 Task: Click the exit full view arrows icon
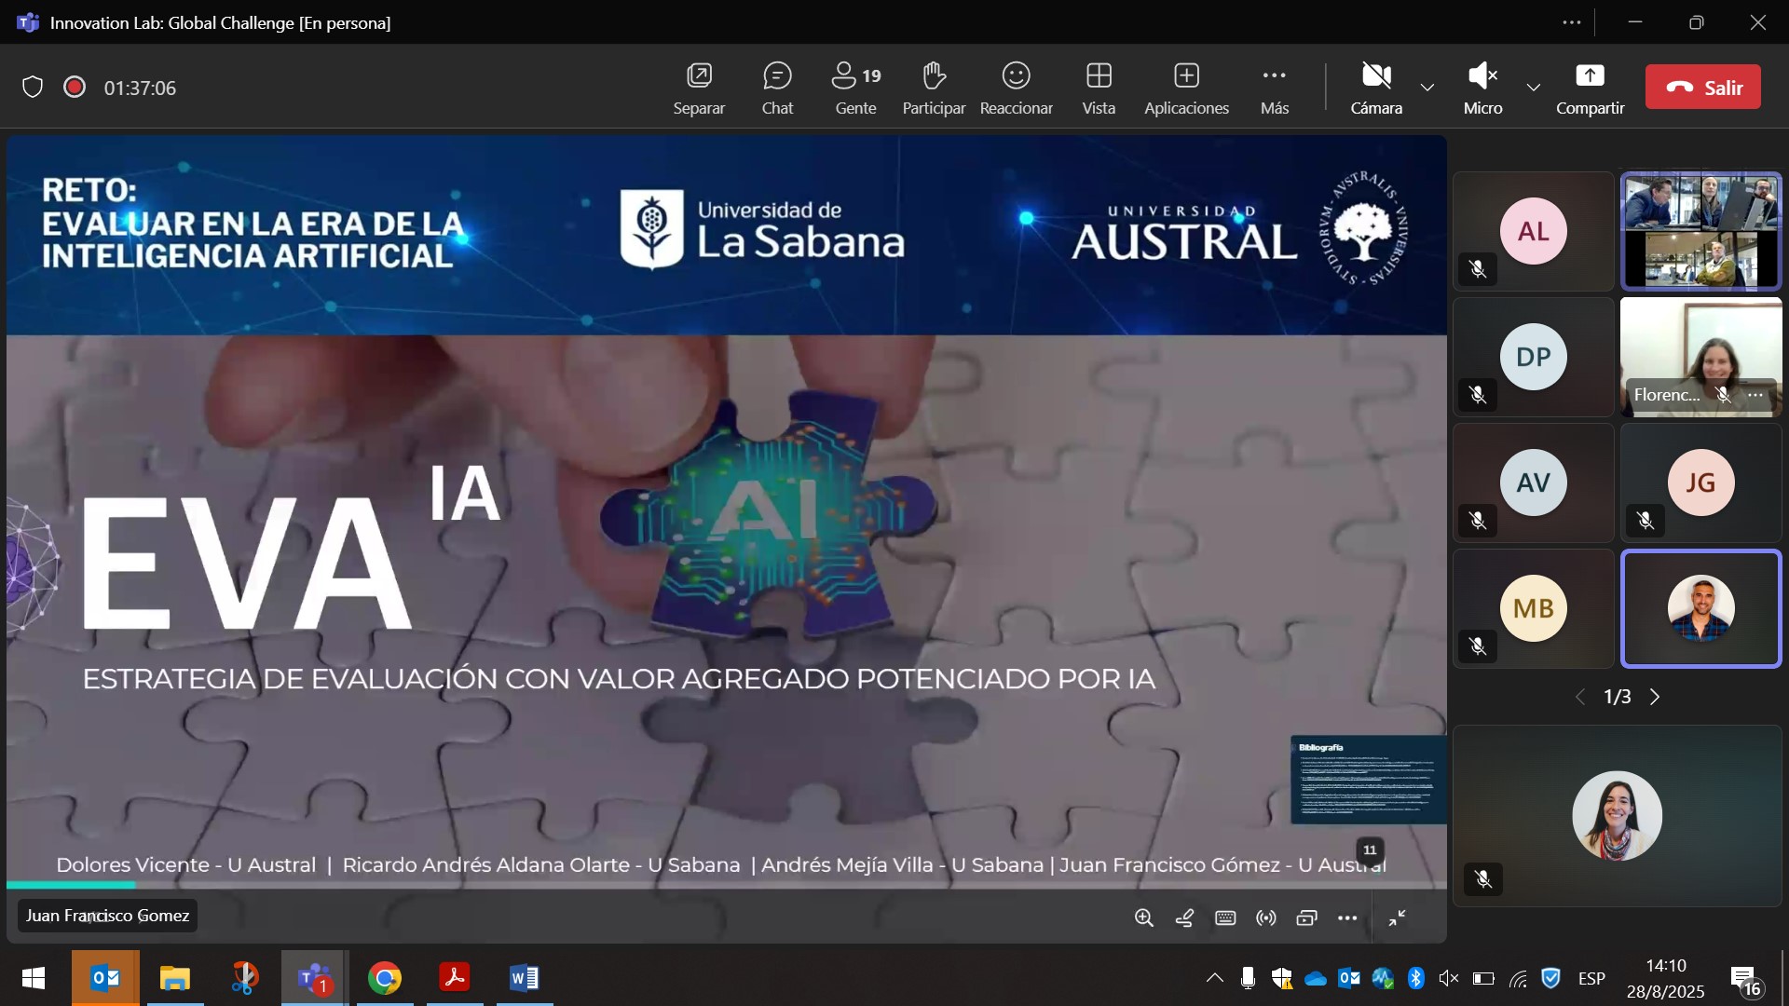click(1397, 918)
